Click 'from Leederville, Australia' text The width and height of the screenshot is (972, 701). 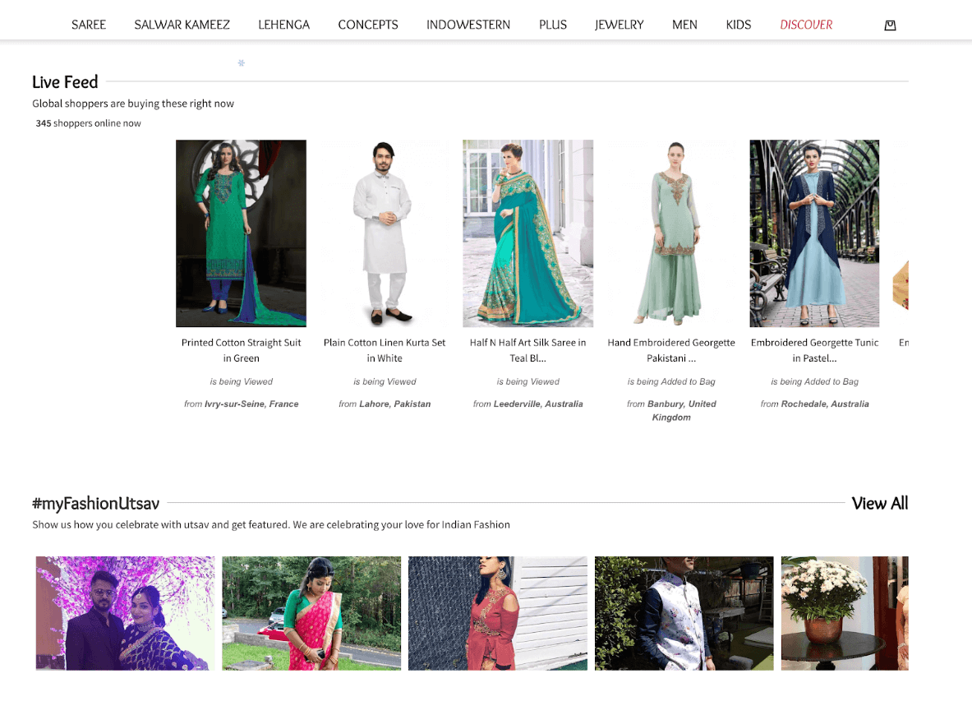pos(528,404)
